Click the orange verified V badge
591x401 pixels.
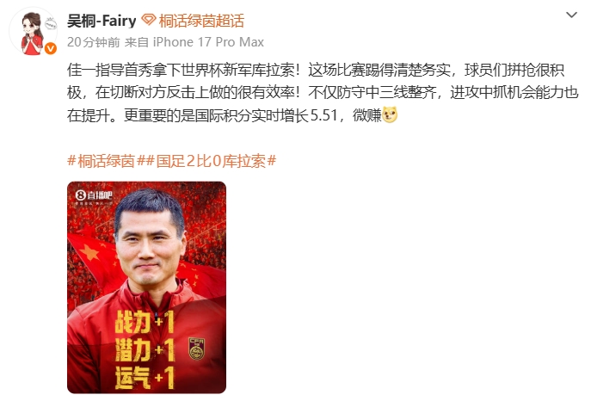(x=51, y=48)
